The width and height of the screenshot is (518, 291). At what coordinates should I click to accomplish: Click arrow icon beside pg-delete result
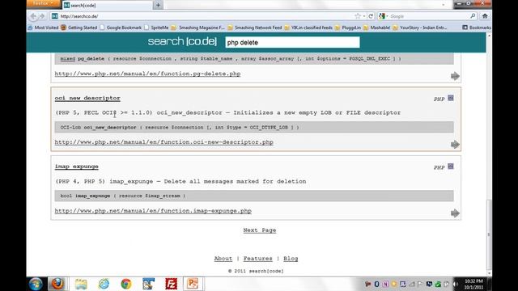pos(455,76)
